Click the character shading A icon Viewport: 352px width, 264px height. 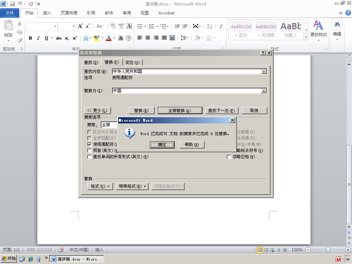click(x=121, y=38)
